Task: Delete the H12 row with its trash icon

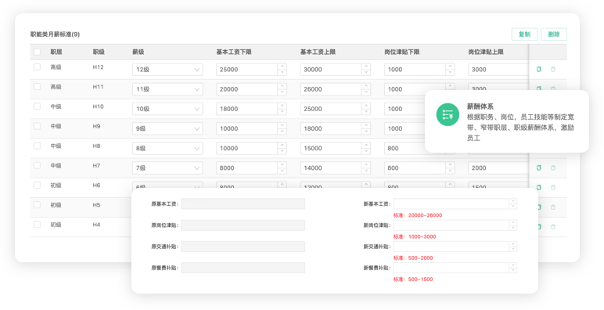Action: coord(553,70)
